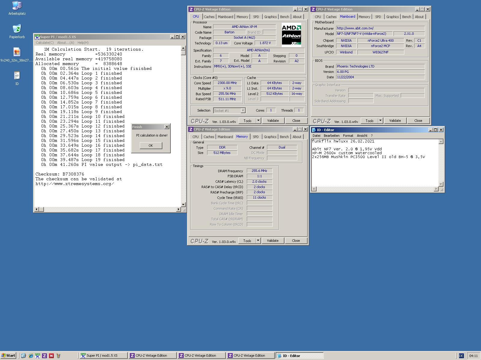Click Validate in CPU tab window

273,121
